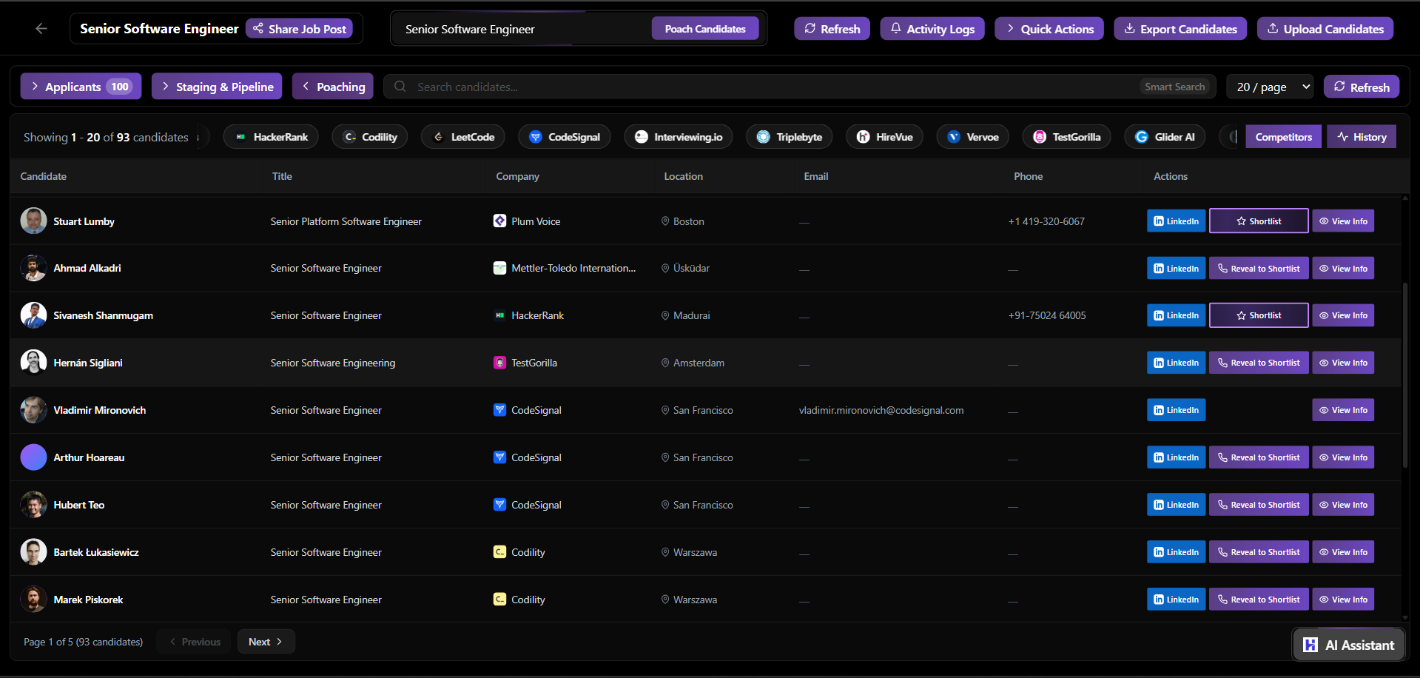
Task: Toggle the LeetCode filter chip
Action: click(463, 137)
